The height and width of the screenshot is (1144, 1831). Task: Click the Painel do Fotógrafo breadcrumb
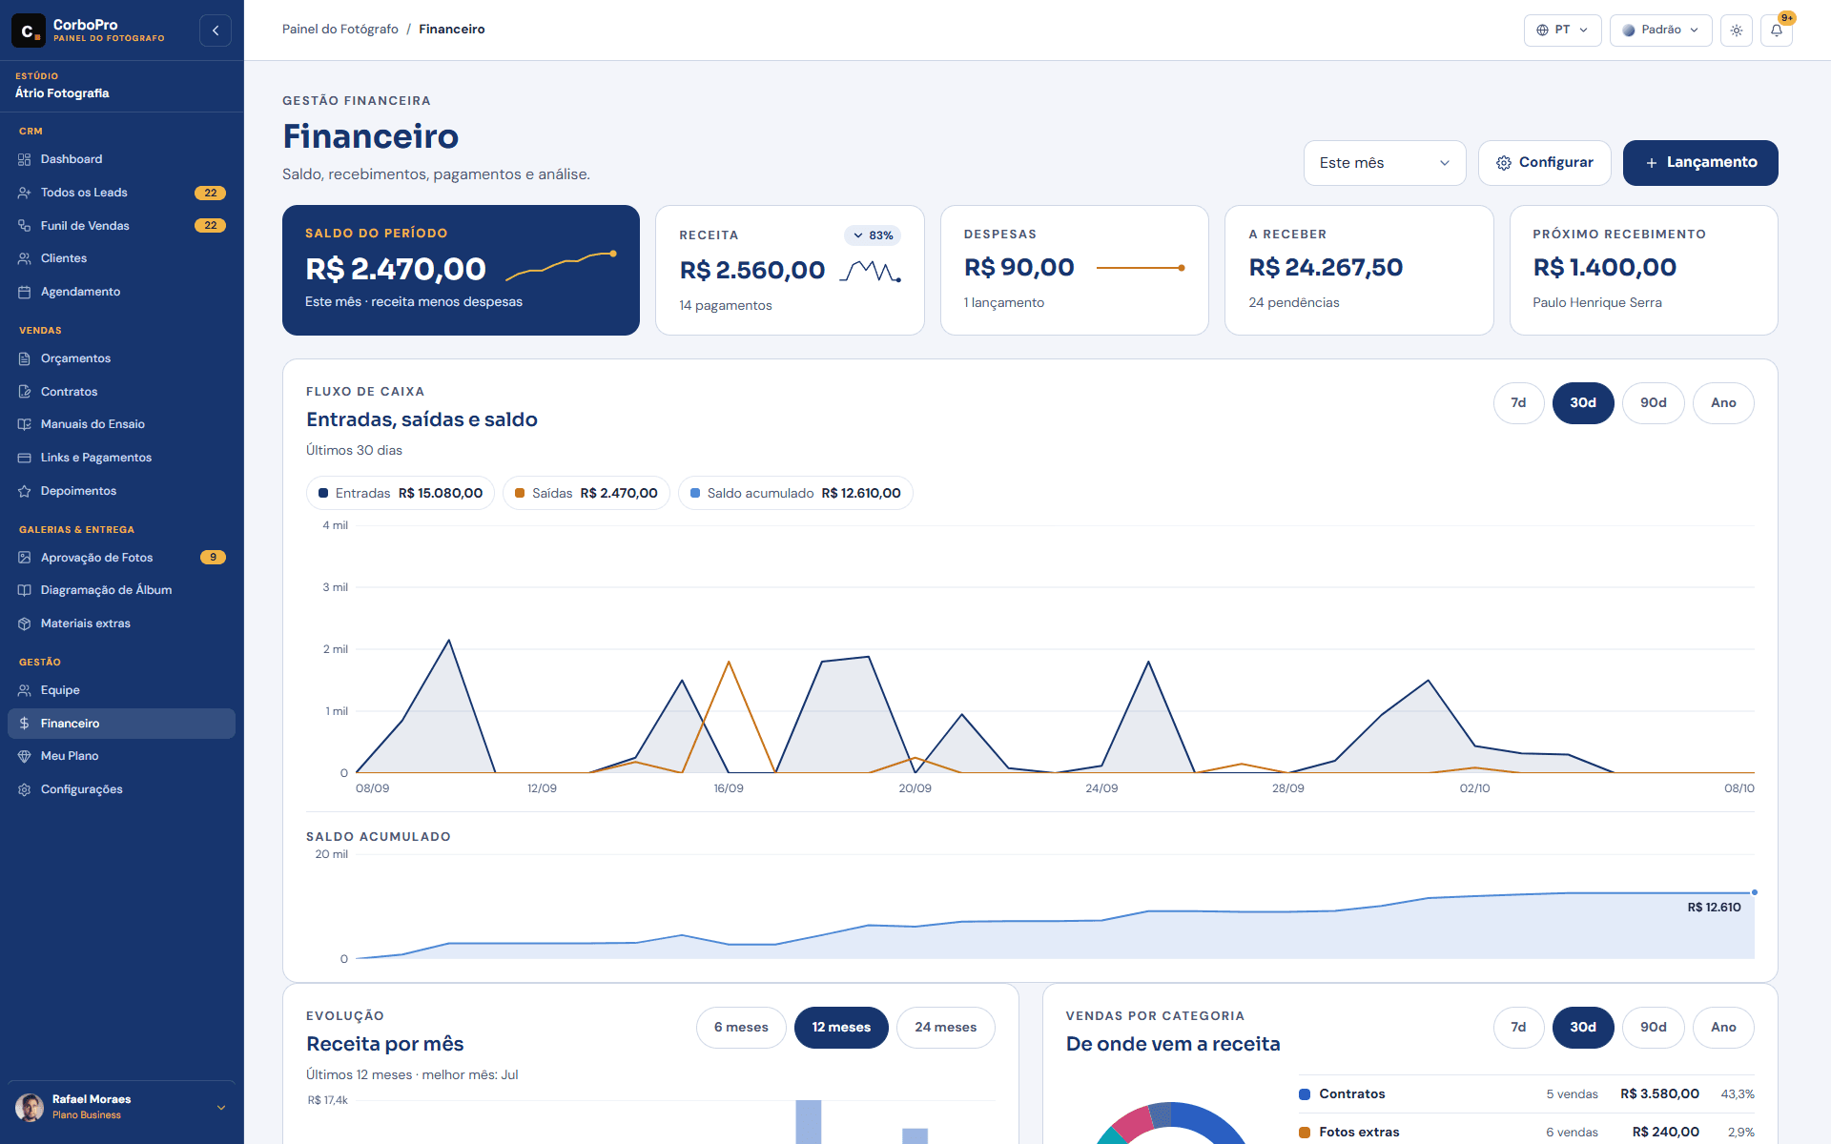[340, 30]
